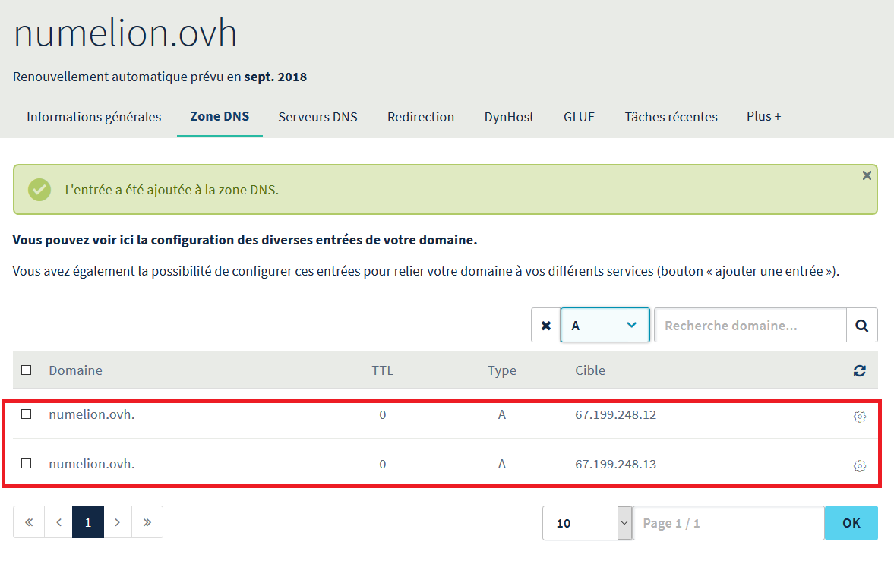Viewport: 894px width, 586px height.
Task: Clear the record type filter
Action: pos(545,326)
